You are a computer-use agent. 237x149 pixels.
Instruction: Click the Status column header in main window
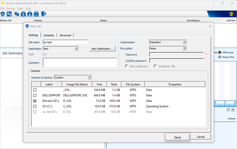(x=103, y=21)
